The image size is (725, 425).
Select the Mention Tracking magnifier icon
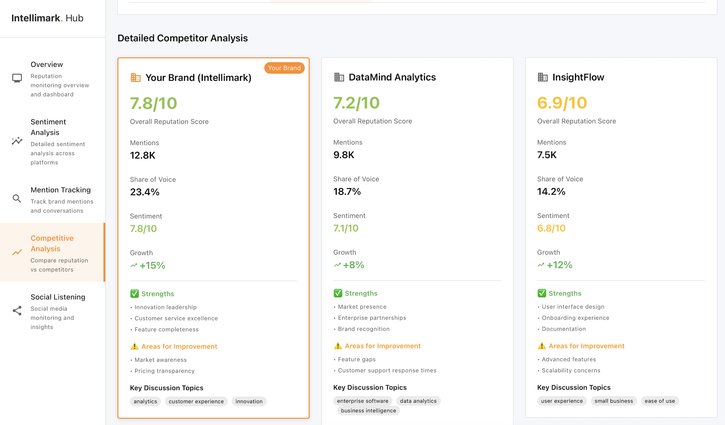17,198
